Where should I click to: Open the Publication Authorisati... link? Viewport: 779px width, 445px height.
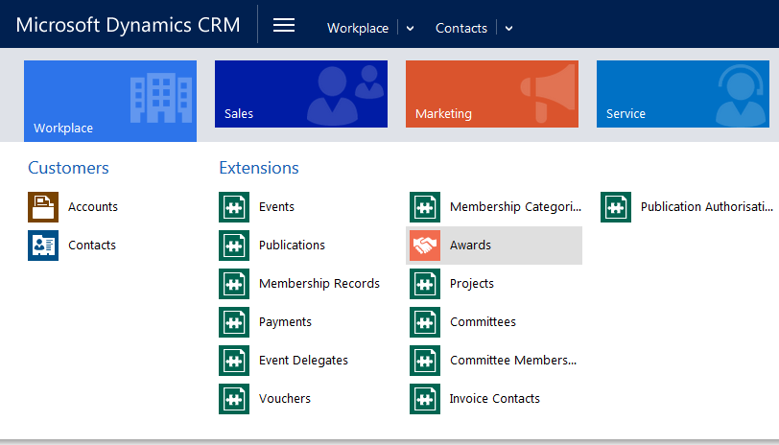(x=707, y=206)
